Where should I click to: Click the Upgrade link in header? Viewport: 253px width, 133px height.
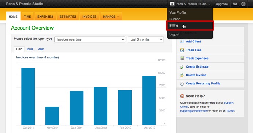(222, 4)
